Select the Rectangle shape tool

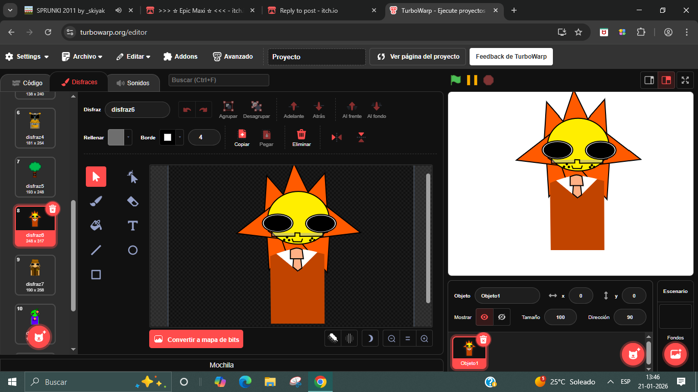click(x=96, y=275)
